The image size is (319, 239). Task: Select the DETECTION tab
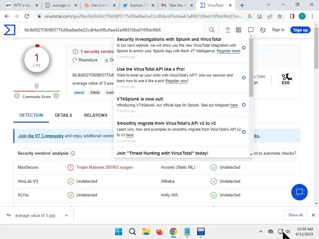[x=31, y=115]
